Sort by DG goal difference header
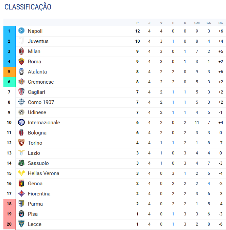 pos(221,23)
